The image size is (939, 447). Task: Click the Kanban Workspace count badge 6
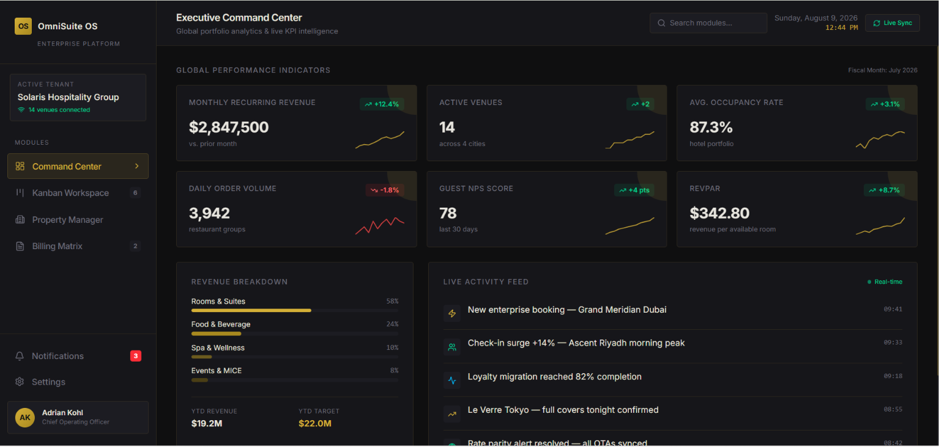click(x=135, y=193)
